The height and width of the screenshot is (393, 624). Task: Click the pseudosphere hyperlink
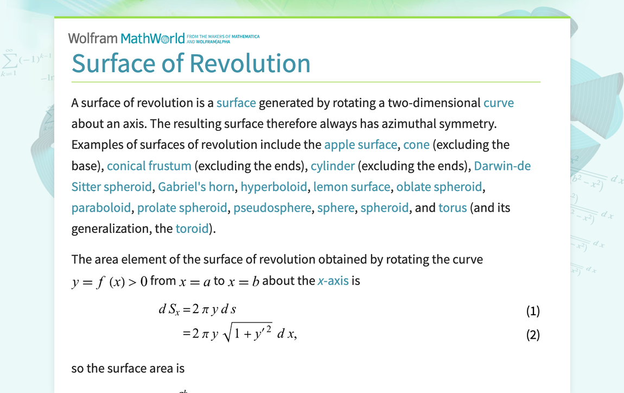[x=272, y=207]
